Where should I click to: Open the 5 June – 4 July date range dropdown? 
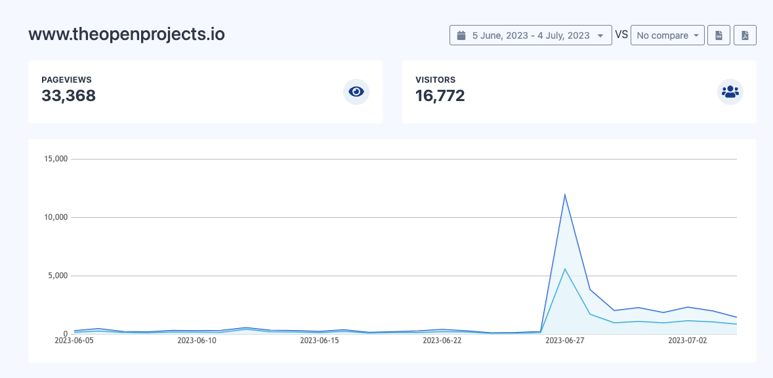coord(530,35)
